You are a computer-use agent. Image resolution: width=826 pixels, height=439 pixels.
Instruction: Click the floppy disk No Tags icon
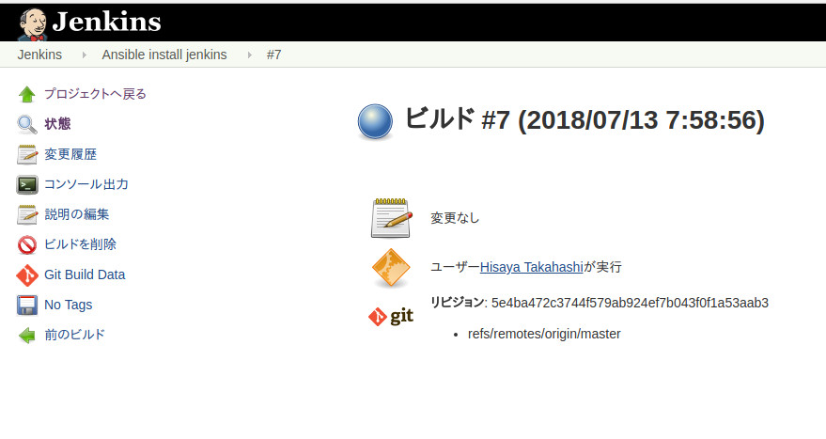click(x=27, y=306)
